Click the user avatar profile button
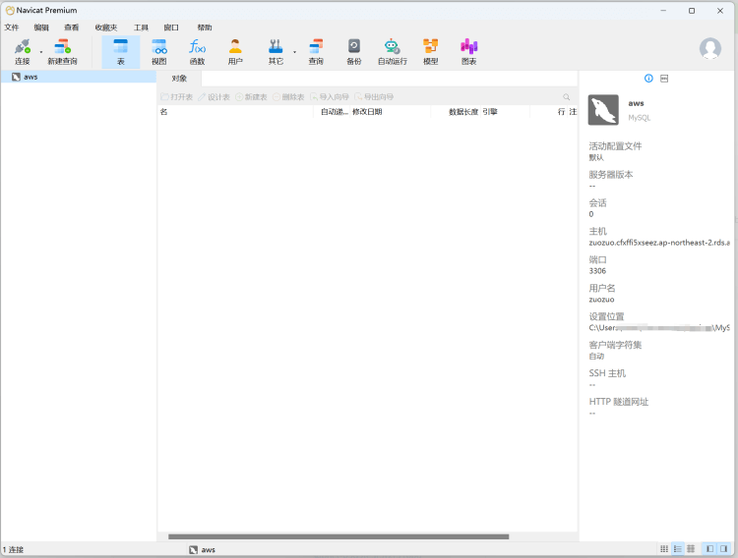The width and height of the screenshot is (738, 558). [709, 49]
